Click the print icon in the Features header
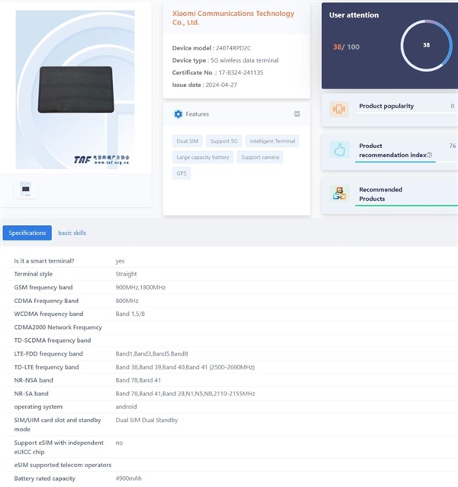 [297, 114]
